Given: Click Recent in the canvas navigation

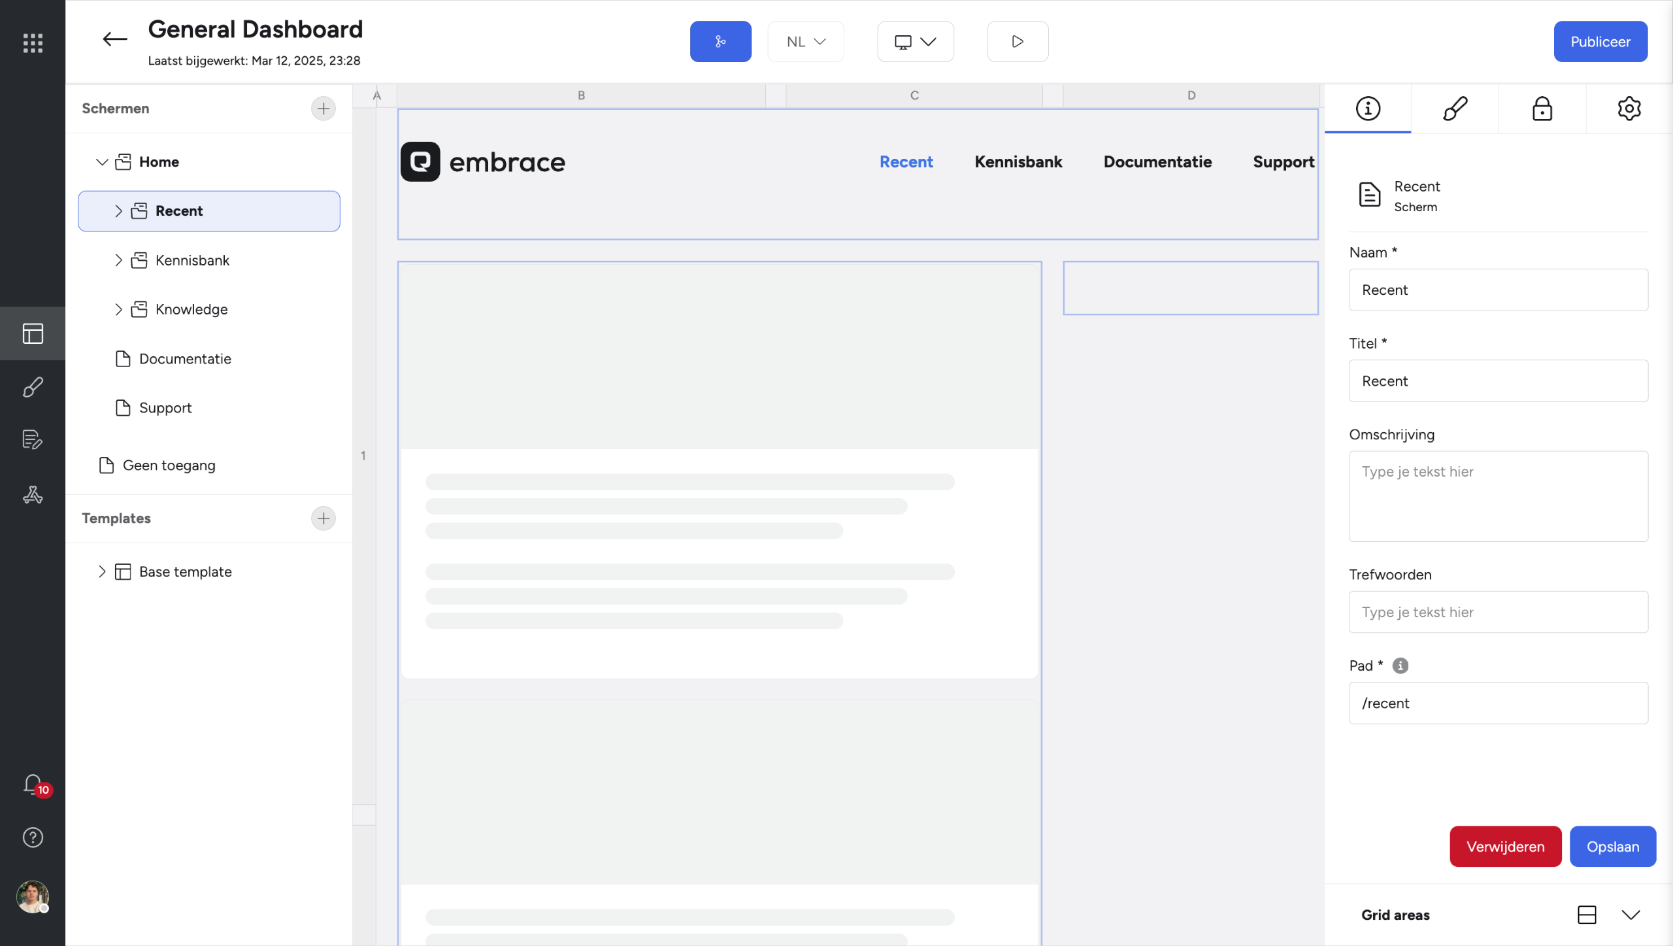Looking at the screenshot, I should click(906, 162).
